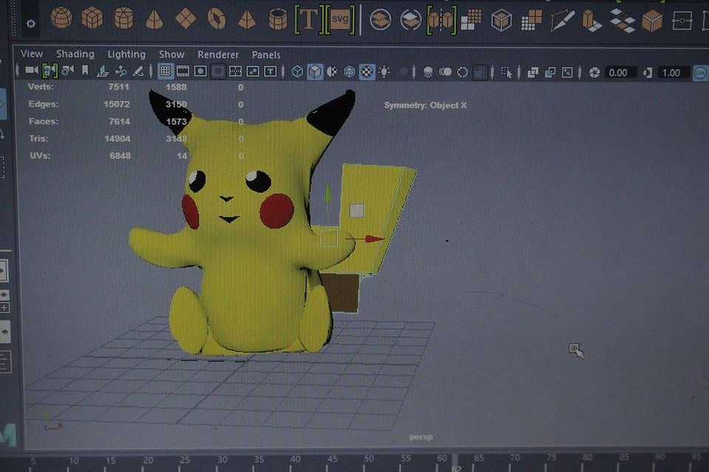
Task: Toggle the Gate Mask button
Action: coord(218,72)
